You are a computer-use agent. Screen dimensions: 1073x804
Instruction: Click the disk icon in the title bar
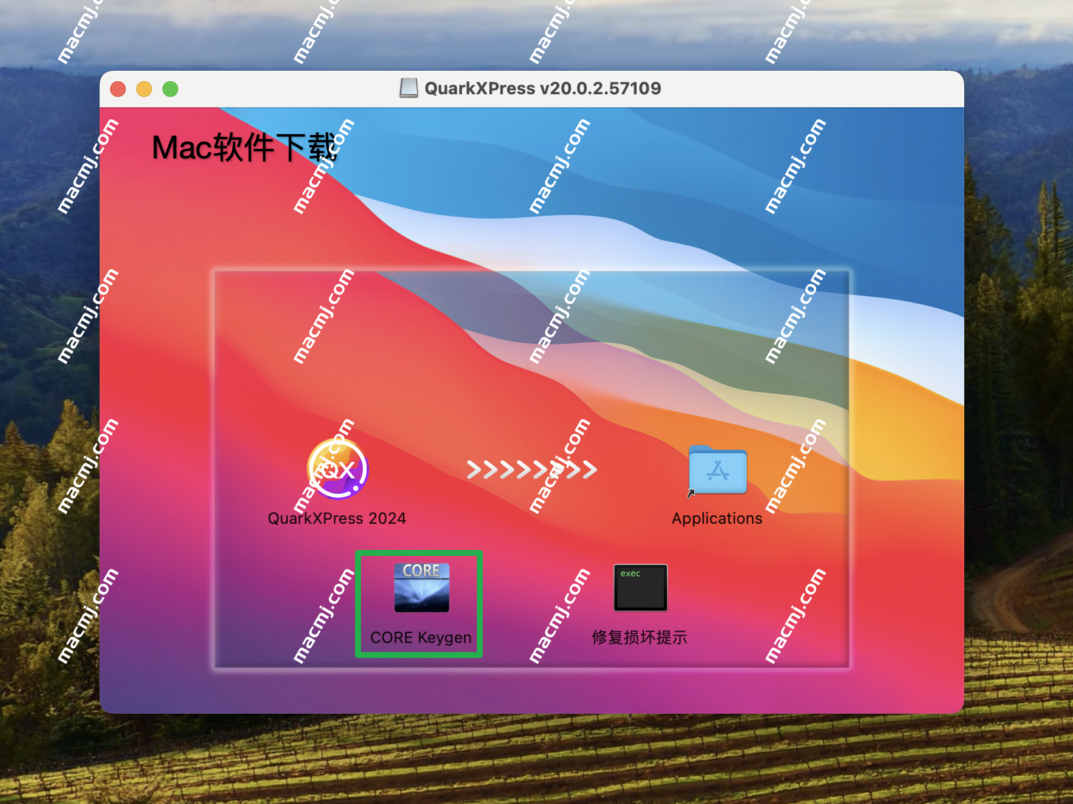[x=409, y=88]
